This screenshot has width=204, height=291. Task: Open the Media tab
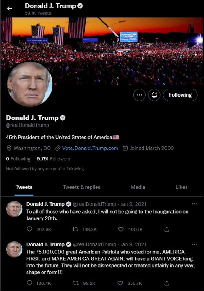pyautogui.click(x=138, y=187)
